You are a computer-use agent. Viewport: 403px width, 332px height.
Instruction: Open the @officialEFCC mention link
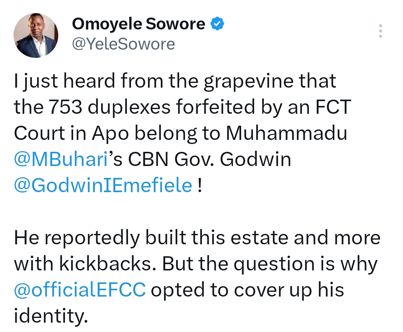(x=80, y=289)
